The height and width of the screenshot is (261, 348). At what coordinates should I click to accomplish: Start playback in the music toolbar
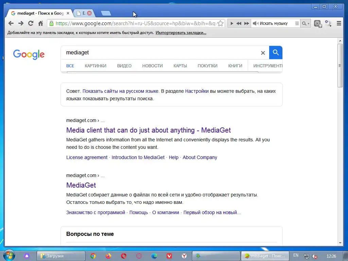coord(232,23)
